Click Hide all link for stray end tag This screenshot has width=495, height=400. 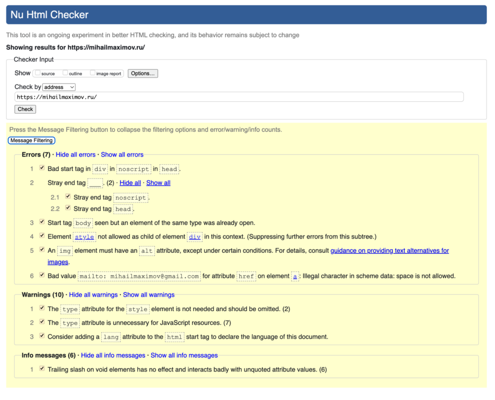click(130, 183)
